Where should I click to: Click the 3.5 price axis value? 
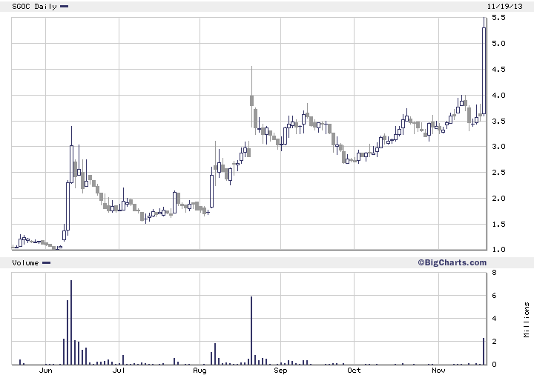(498, 121)
